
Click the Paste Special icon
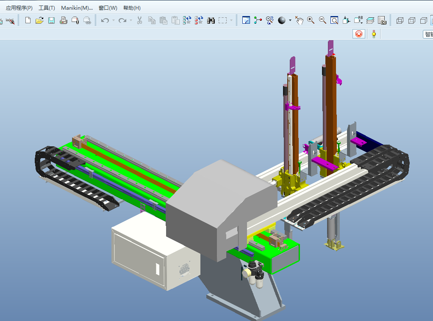pyautogui.click(x=175, y=20)
